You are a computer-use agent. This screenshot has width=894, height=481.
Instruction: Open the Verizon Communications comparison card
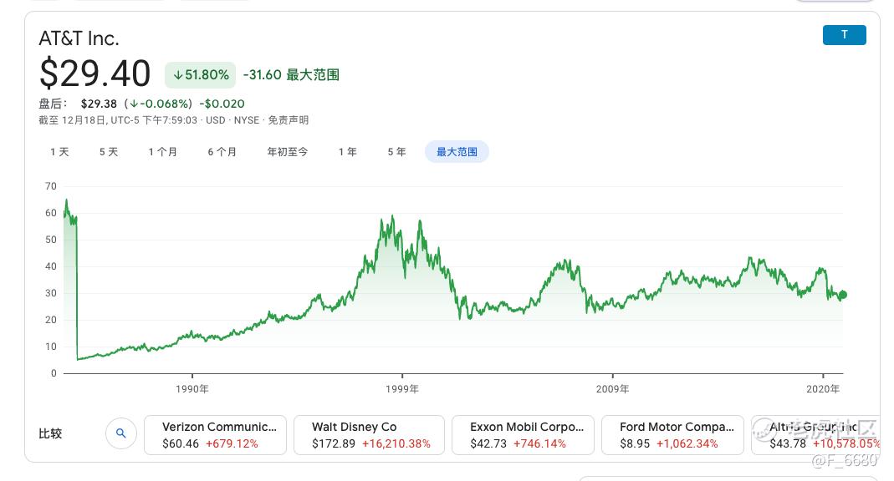[215, 435]
